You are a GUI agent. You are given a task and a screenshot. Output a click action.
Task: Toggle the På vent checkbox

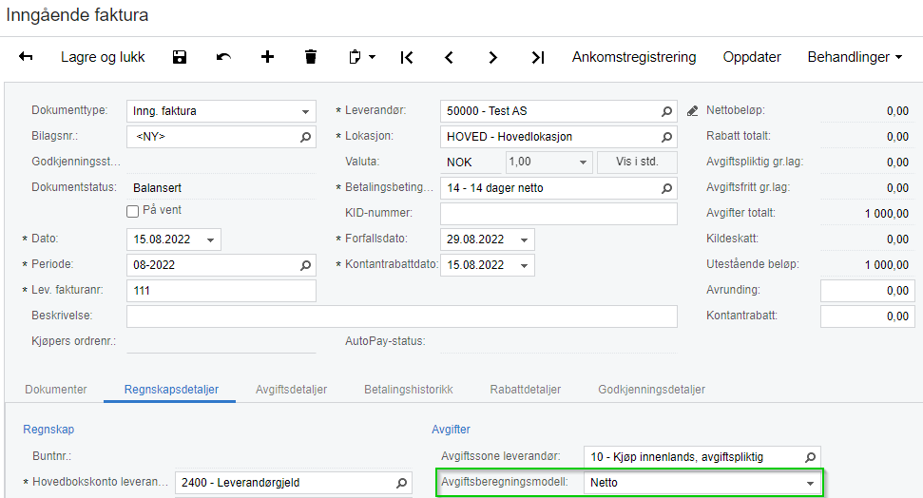click(x=132, y=211)
